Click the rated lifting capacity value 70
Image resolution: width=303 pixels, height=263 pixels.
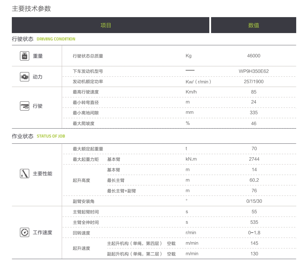pos(254,148)
